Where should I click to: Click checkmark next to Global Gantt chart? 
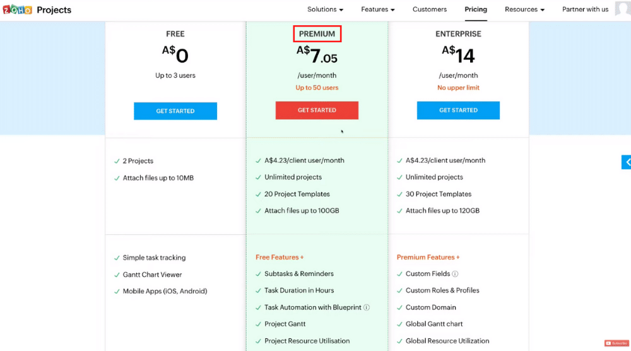tap(399, 324)
